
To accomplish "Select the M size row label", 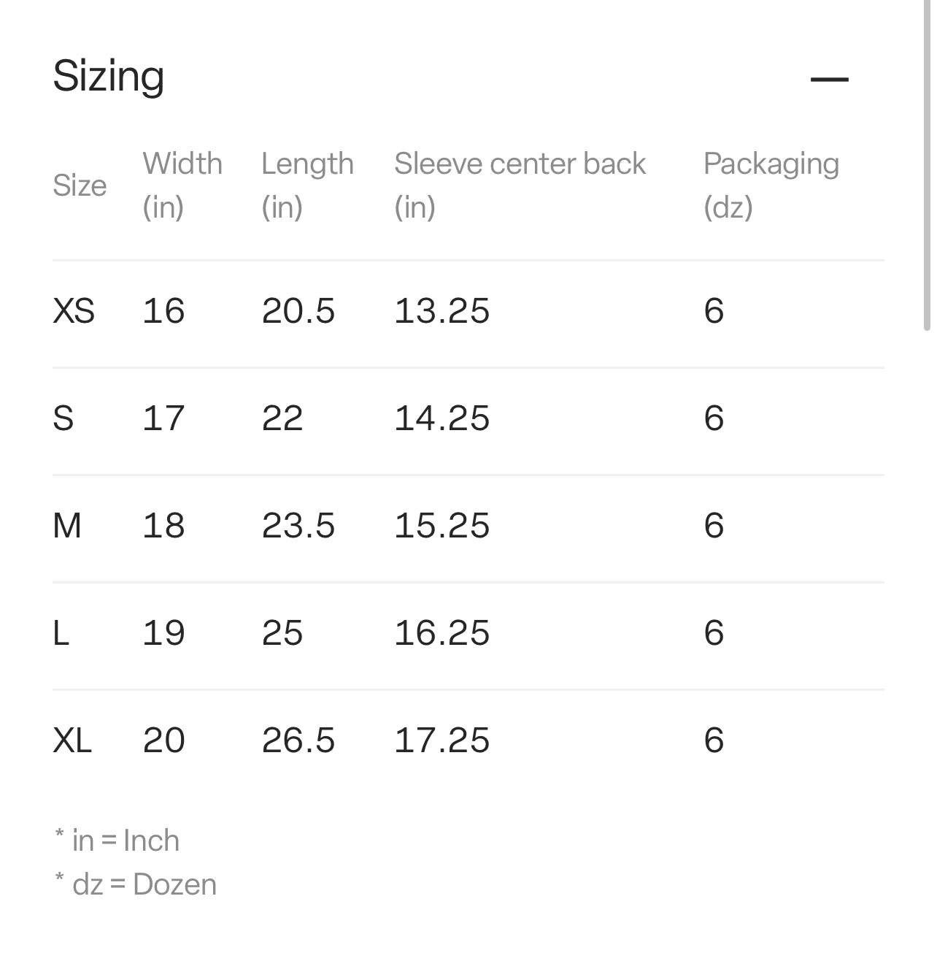I will tap(67, 526).
